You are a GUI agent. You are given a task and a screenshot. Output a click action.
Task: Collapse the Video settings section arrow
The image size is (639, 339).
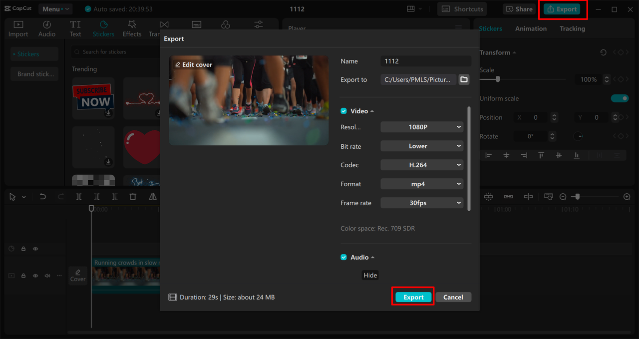click(x=372, y=111)
